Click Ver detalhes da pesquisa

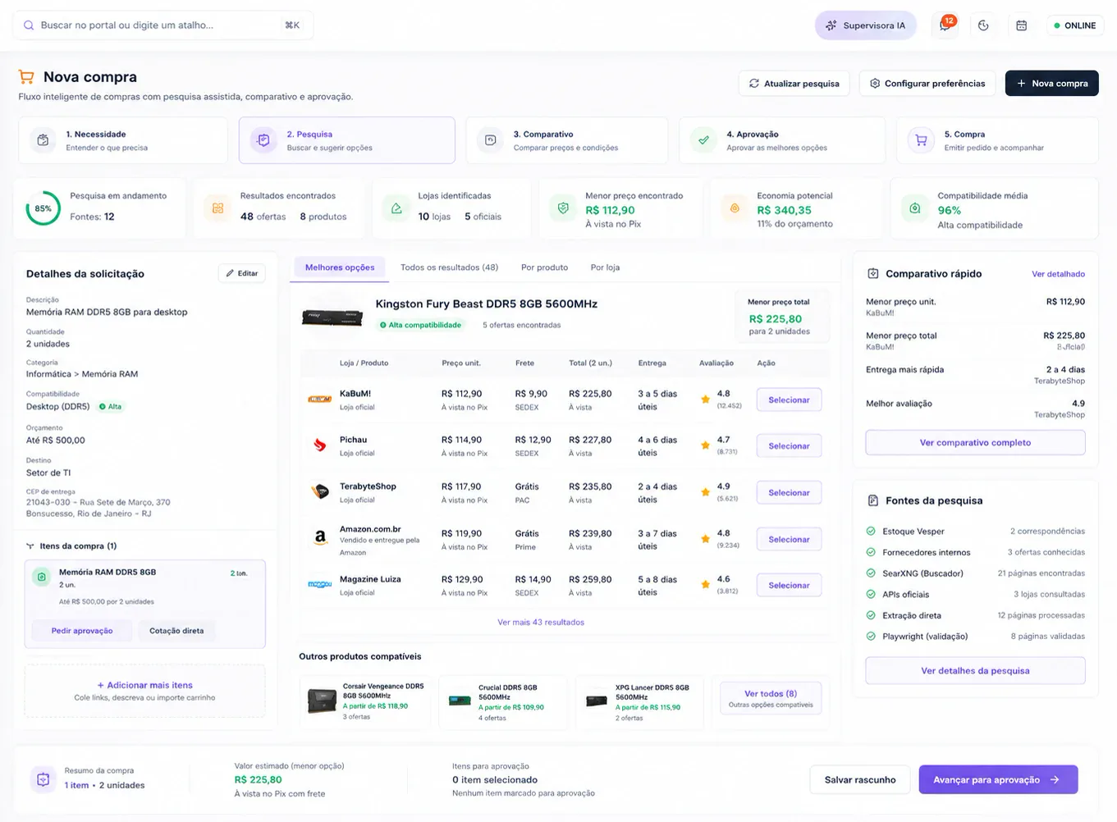(975, 670)
